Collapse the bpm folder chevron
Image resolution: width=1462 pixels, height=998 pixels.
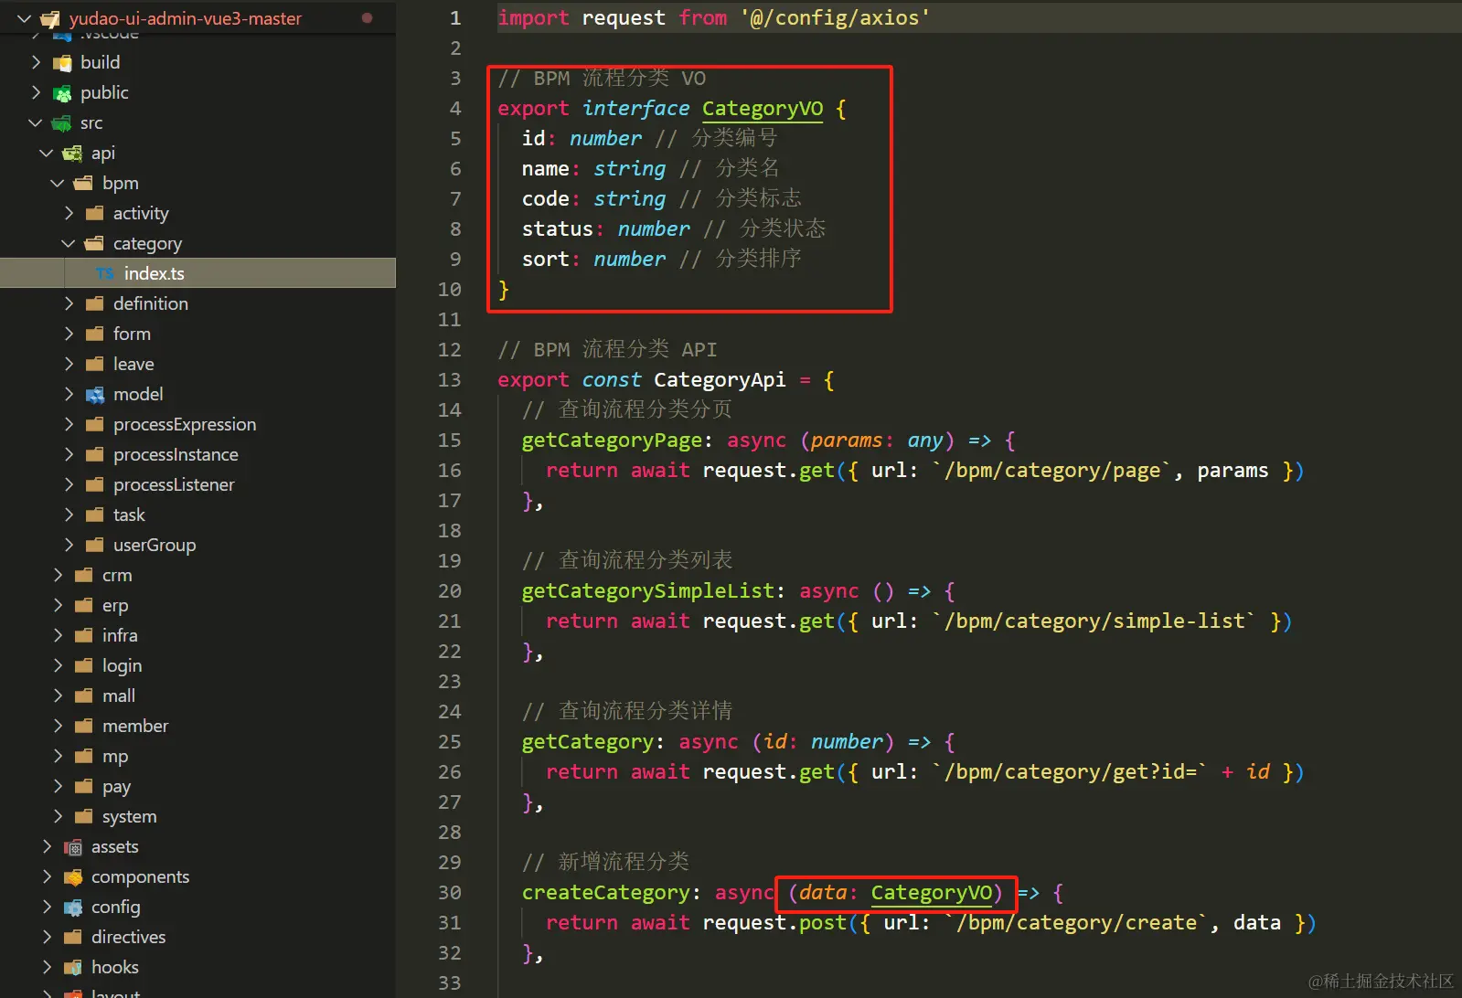tap(58, 183)
